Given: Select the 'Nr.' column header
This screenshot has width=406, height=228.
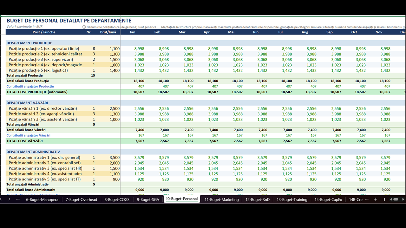Looking at the screenshot, I should click(89, 32).
